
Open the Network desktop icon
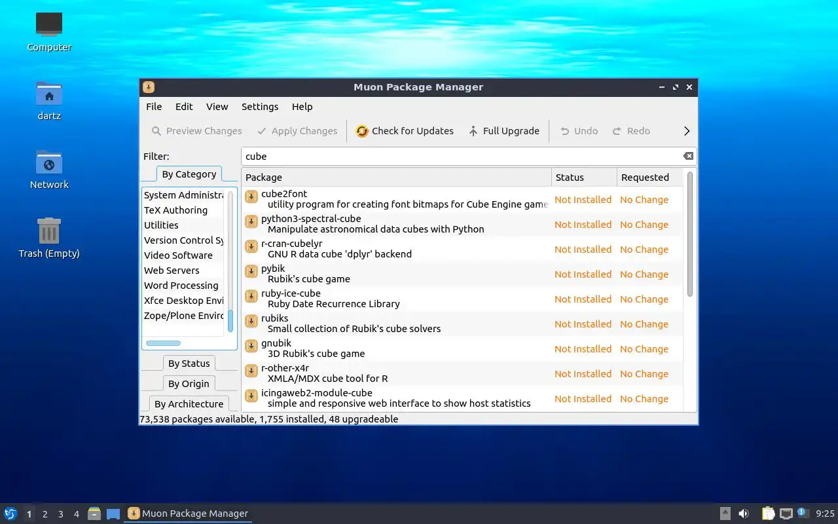49,162
